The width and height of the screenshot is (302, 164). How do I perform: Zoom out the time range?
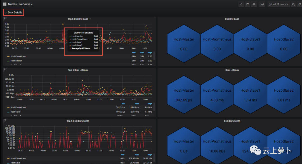[x=293, y=4]
